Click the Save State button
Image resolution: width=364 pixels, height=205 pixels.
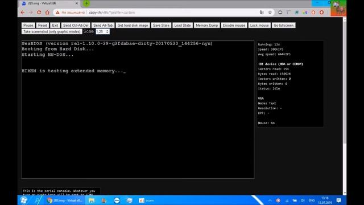(x=161, y=25)
